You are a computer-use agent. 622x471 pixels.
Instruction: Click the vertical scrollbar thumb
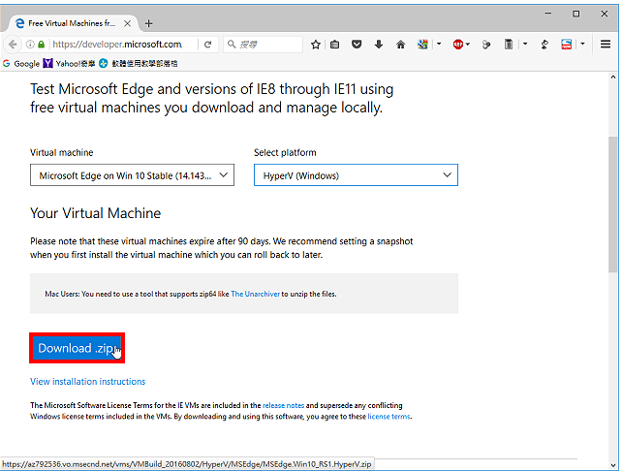pyautogui.click(x=613, y=204)
